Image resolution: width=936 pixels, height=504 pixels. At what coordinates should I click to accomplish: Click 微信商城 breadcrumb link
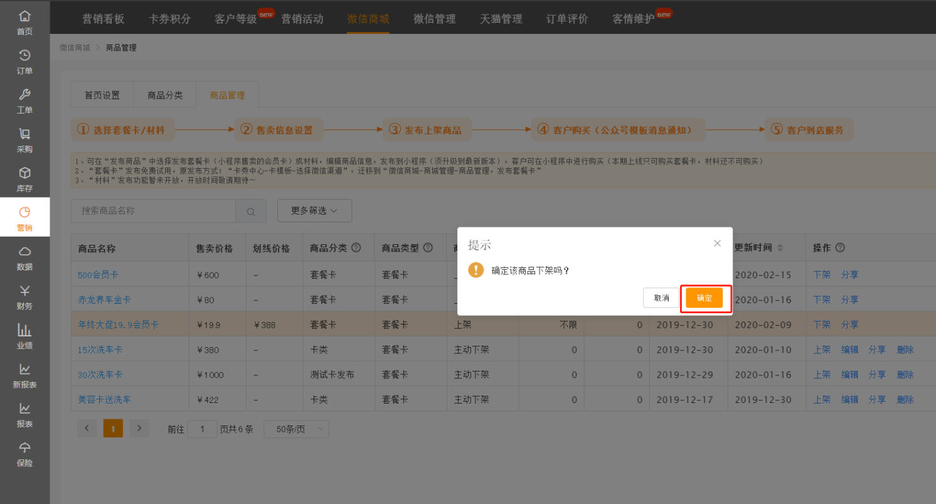point(75,48)
